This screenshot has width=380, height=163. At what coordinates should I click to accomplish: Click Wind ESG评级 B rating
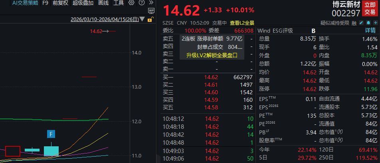[313, 31]
